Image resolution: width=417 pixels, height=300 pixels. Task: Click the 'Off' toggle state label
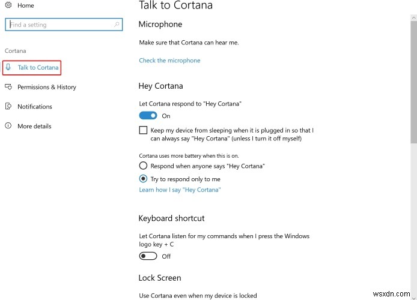pos(166,256)
